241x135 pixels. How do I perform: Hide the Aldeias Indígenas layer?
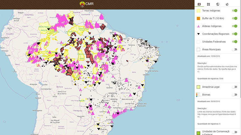click(x=235, y=26)
